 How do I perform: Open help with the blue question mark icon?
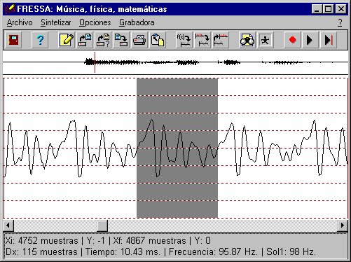[x=40, y=40]
